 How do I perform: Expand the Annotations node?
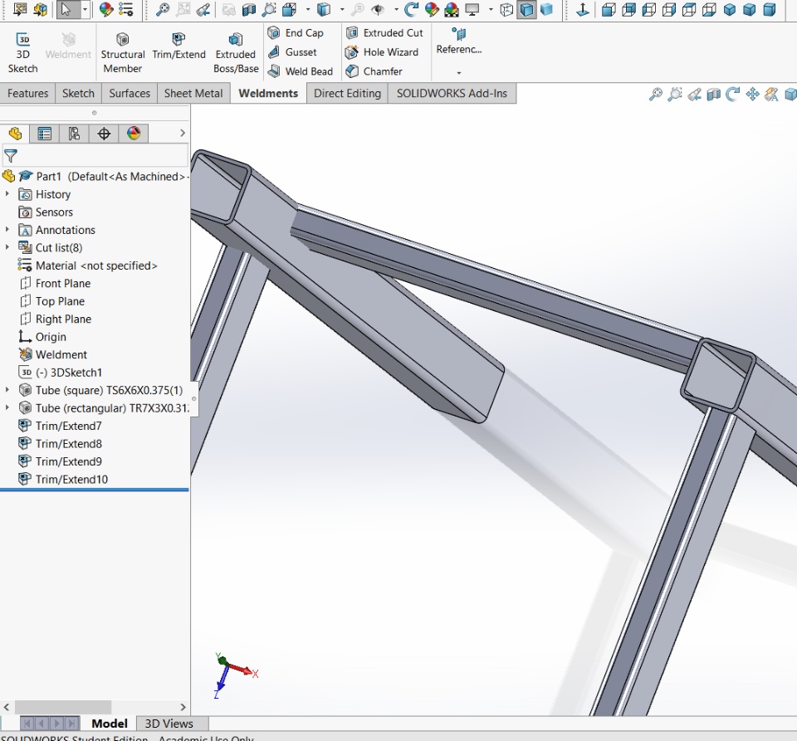tap(7, 230)
